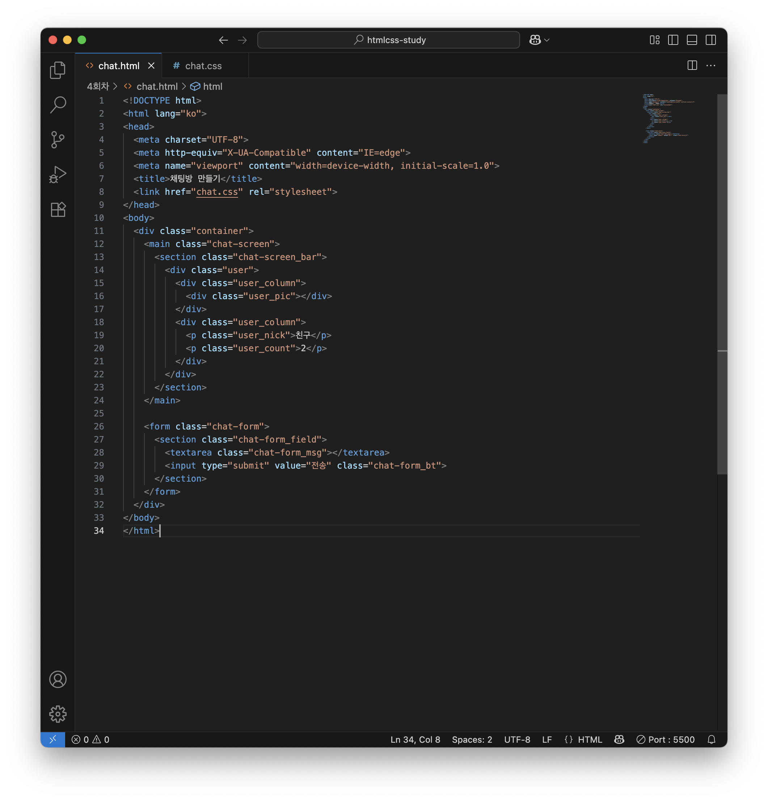This screenshot has height=801, width=768.
Task: Toggle the bottom panel visibility
Action: click(x=692, y=40)
